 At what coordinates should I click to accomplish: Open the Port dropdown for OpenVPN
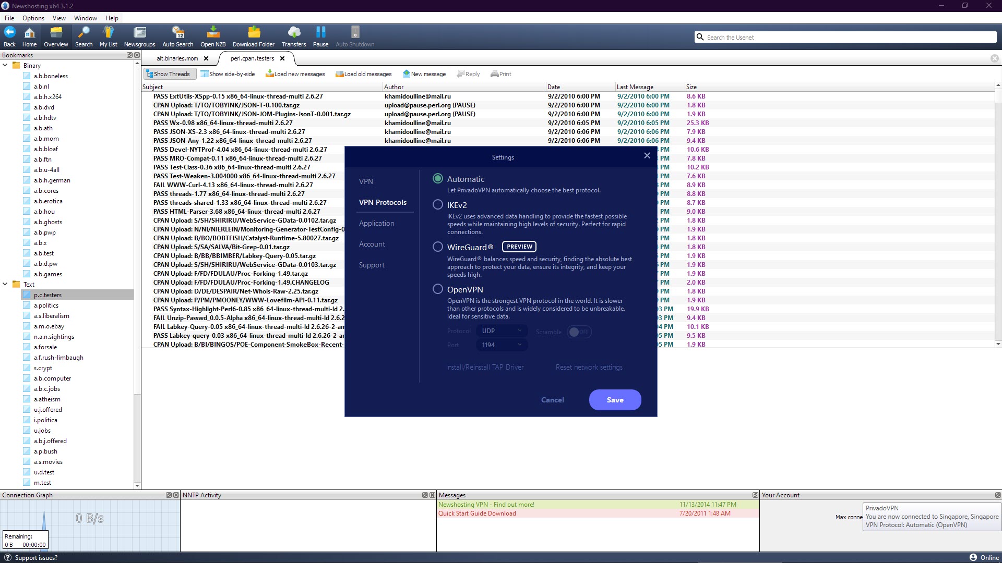501,345
